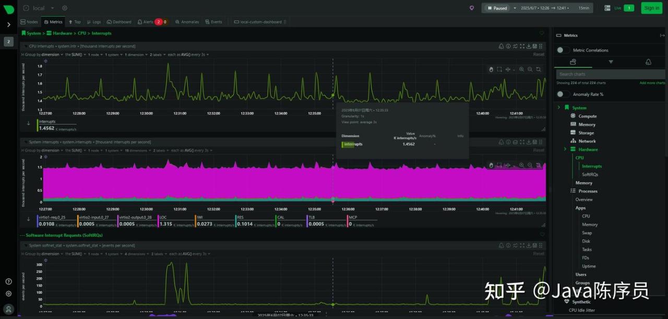Toggle the Metric Correlations switch
The width and height of the screenshot is (668, 319).
(563, 50)
